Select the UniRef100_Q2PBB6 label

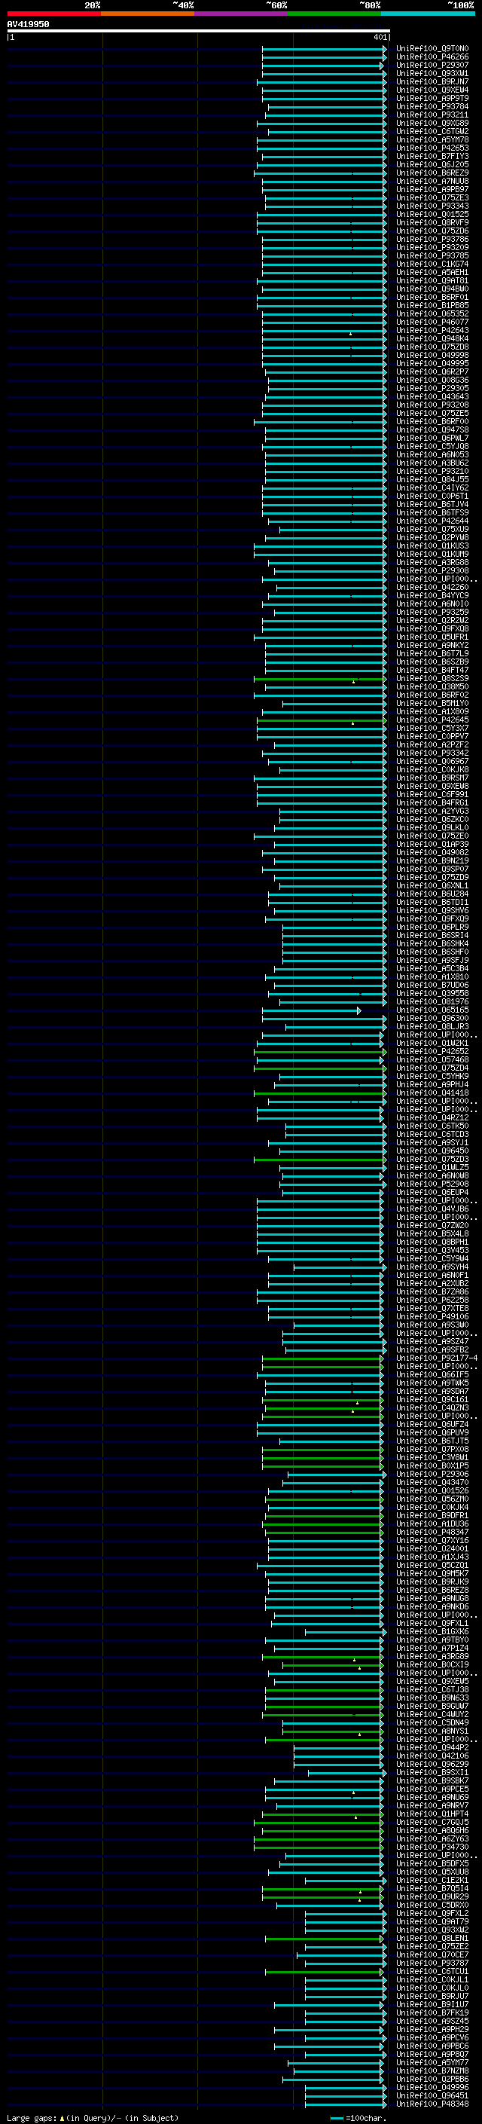432,2080
